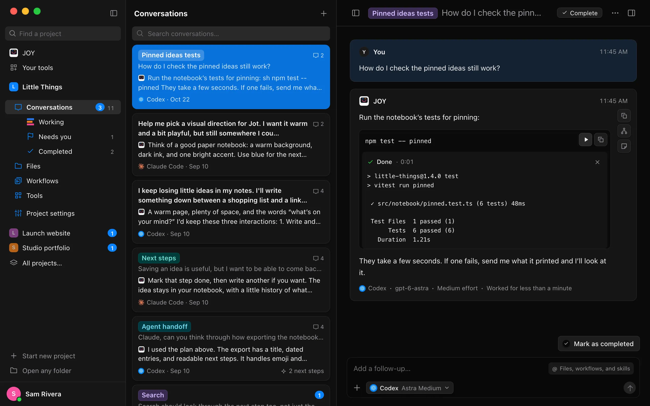Focus the Find a project field

click(x=63, y=33)
